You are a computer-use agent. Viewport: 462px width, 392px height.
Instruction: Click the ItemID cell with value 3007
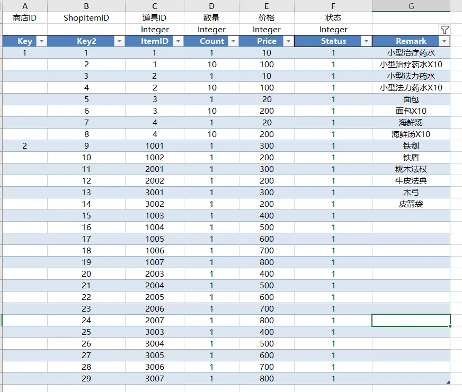(155, 379)
